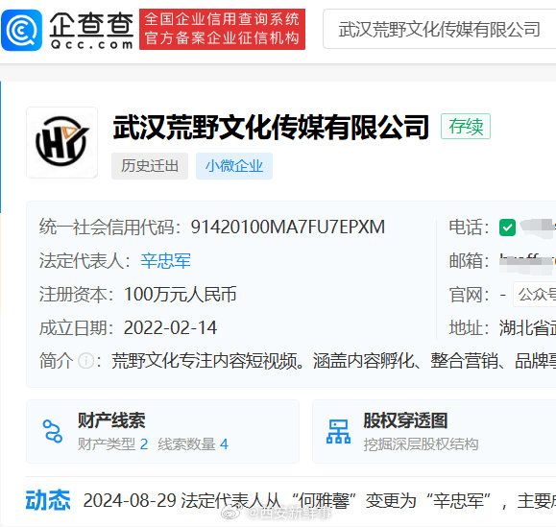Click the green phone verified checkmark icon

click(x=507, y=228)
